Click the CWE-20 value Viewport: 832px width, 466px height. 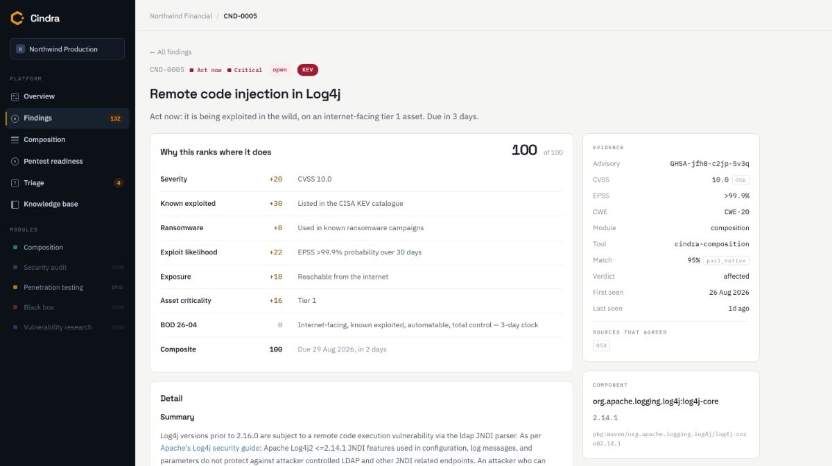736,212
